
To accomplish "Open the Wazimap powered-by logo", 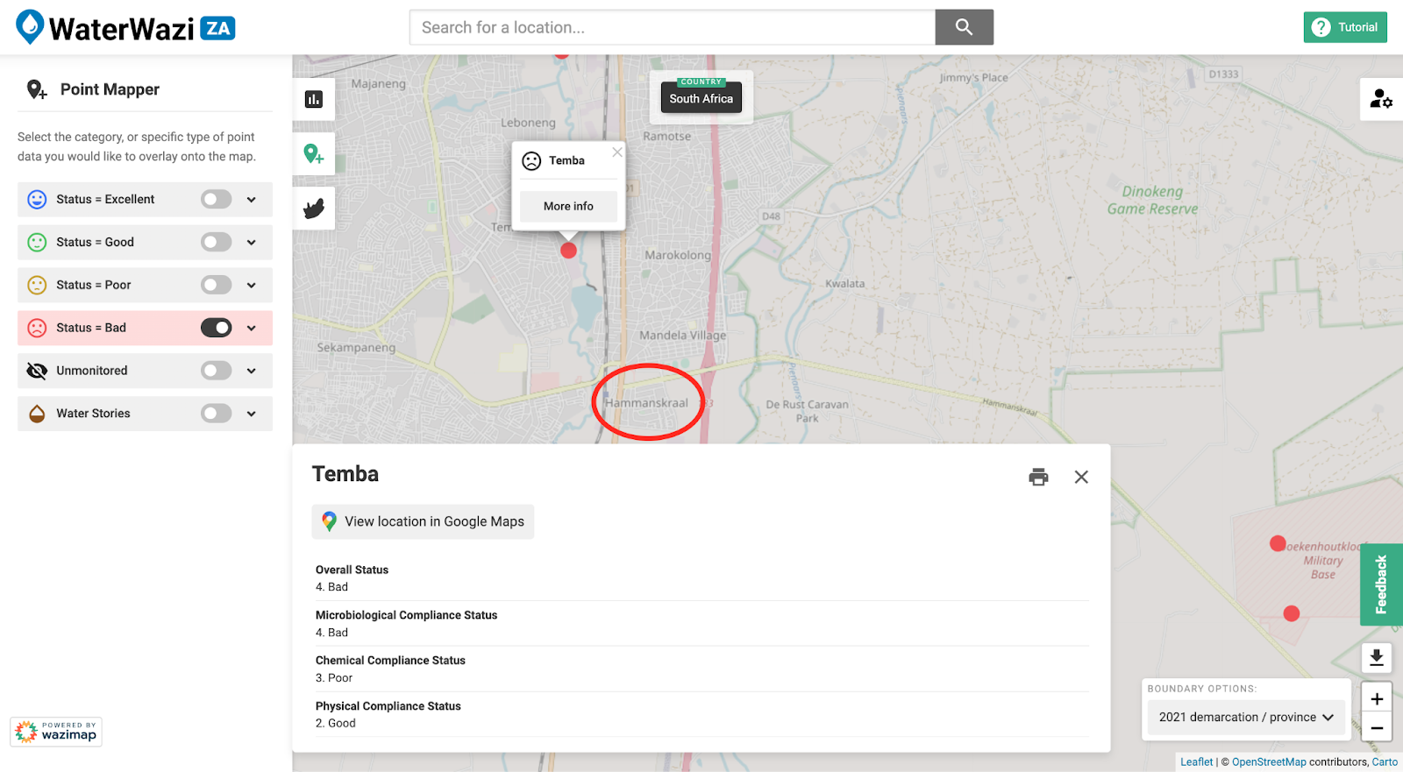I will coord(56,732).
